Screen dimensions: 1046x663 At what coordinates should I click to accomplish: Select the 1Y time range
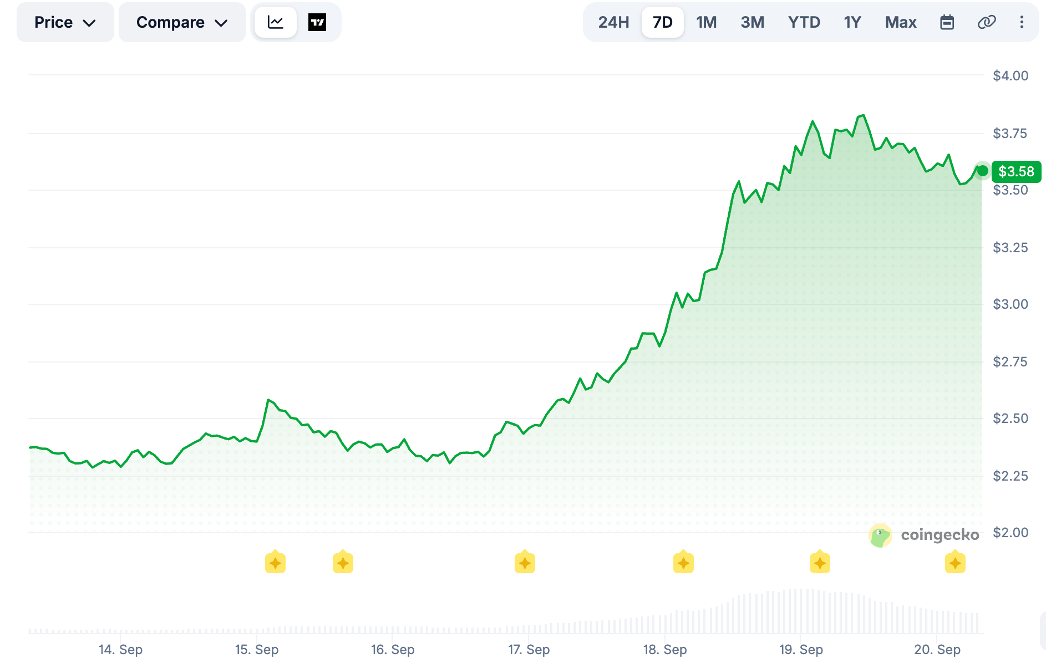point(852,22)
